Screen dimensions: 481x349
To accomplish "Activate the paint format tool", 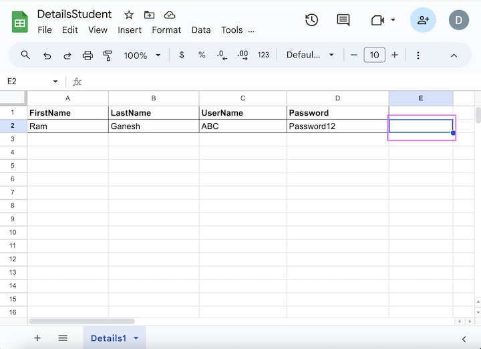I will coord(108,55).
